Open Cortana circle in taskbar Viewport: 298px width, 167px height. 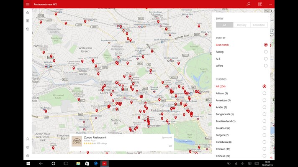pyautogui.click(x=54, y=163)
